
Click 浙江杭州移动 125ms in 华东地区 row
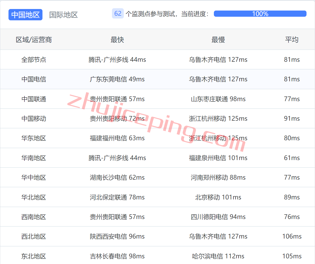(x=218, y=138)
